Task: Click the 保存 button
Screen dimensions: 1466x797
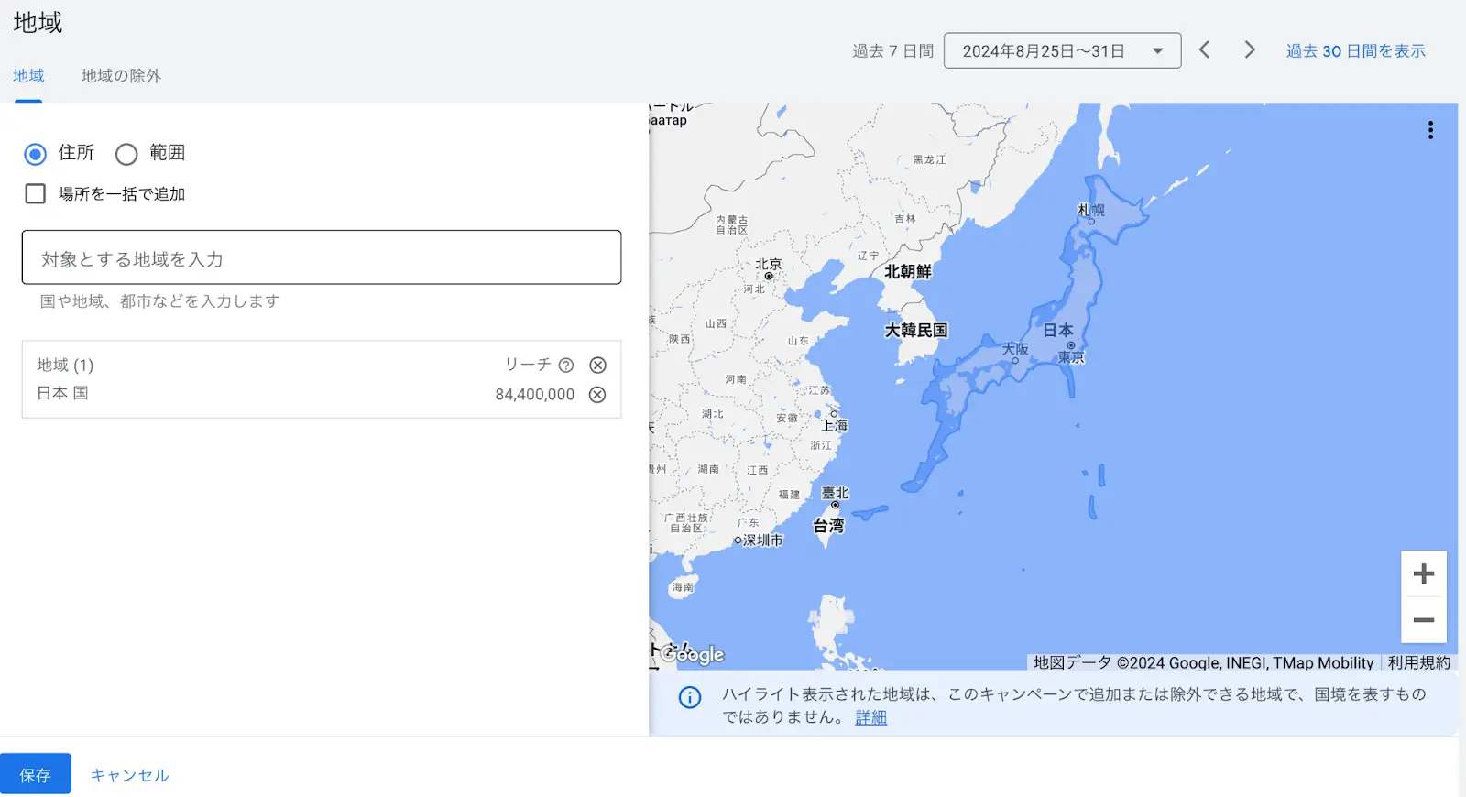Action: (x=36, y=775)
